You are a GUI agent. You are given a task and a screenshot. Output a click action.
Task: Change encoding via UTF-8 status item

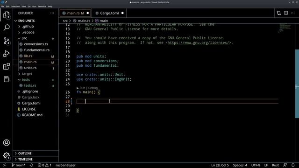pos(256,165)
